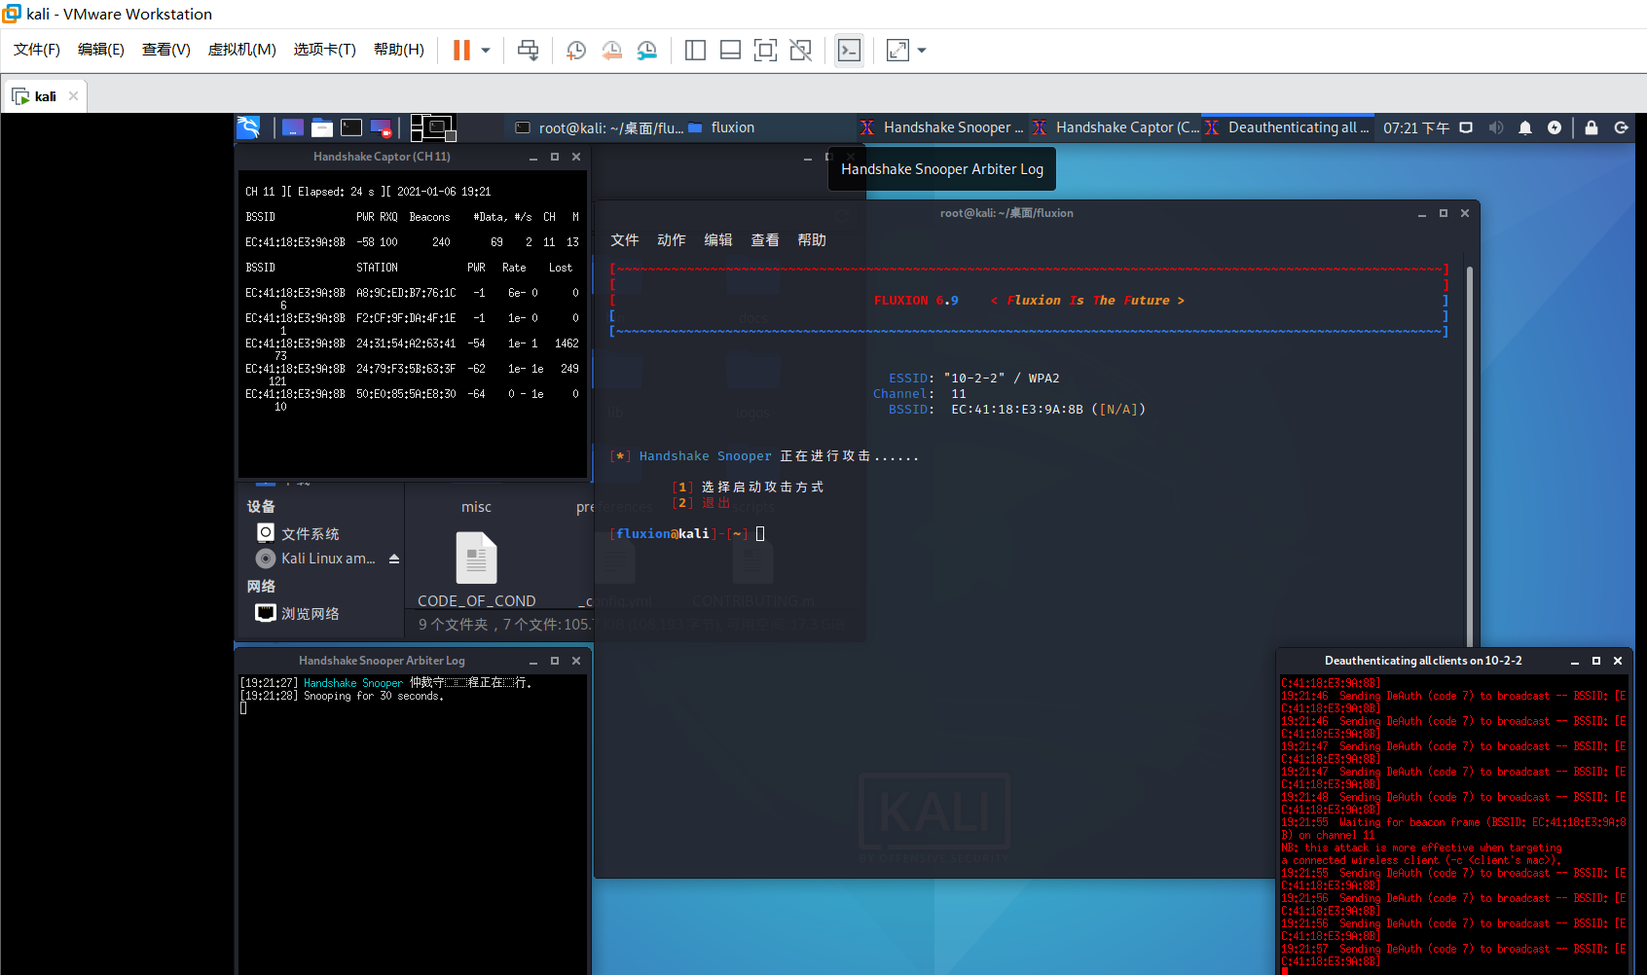This screenshot has height=975, width=1647.
Task: Open the dropdown arrow next to pause
Action: click(485, 50)
